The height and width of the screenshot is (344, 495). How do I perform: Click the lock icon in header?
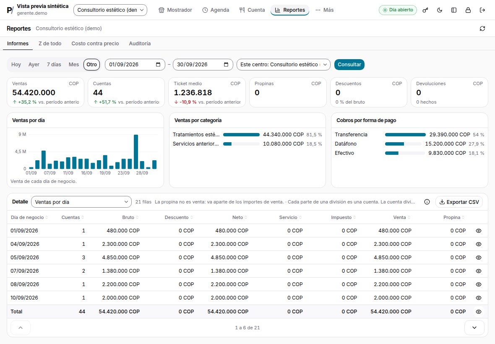click(468, 10)
